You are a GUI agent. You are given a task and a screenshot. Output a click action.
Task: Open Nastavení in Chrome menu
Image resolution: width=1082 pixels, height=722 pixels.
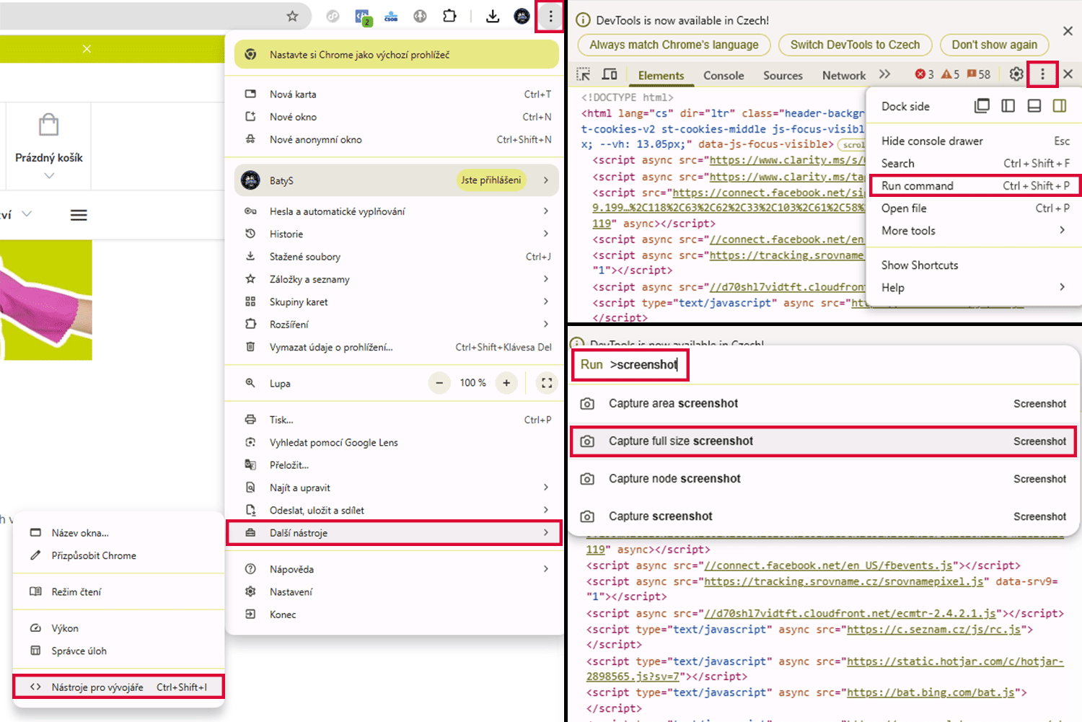(394, 591)
